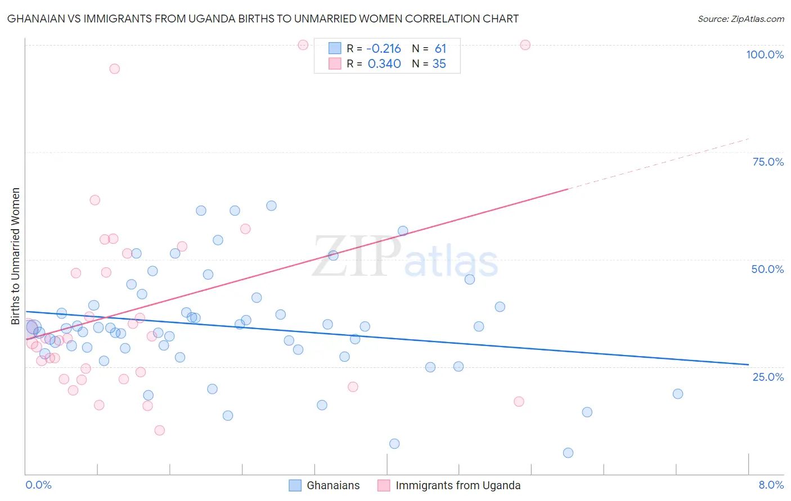Image resolution: width=791 pixels, height=501 pixels.
Task: Click the pink data point at top right
Action: 525,45
